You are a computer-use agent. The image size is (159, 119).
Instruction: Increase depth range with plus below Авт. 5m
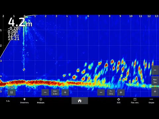pos(155,92)
